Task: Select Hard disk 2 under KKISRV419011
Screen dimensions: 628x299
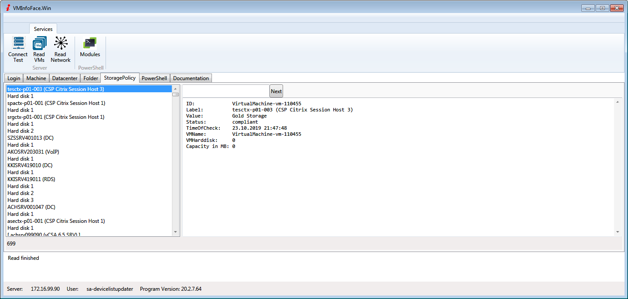Action: [89, 193]
